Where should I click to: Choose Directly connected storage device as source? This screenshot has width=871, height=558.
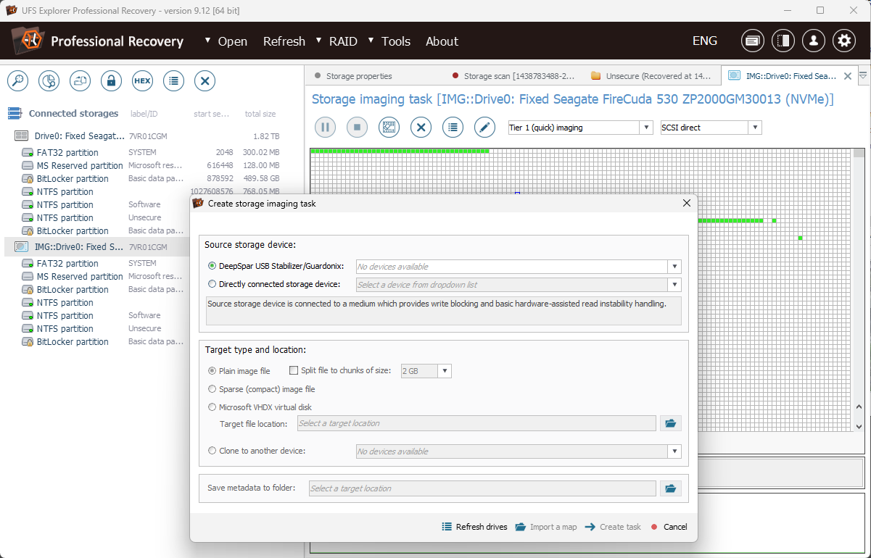[212, 283]
